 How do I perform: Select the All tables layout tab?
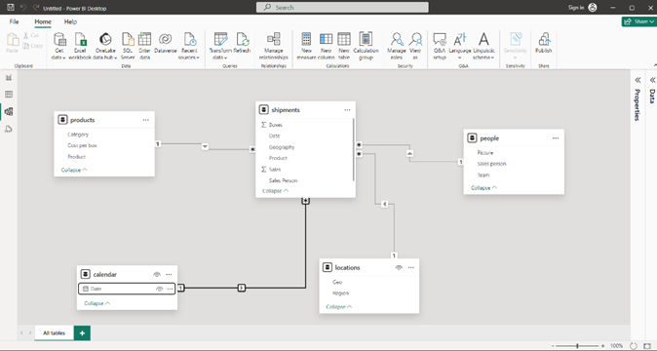click(54, 333)
